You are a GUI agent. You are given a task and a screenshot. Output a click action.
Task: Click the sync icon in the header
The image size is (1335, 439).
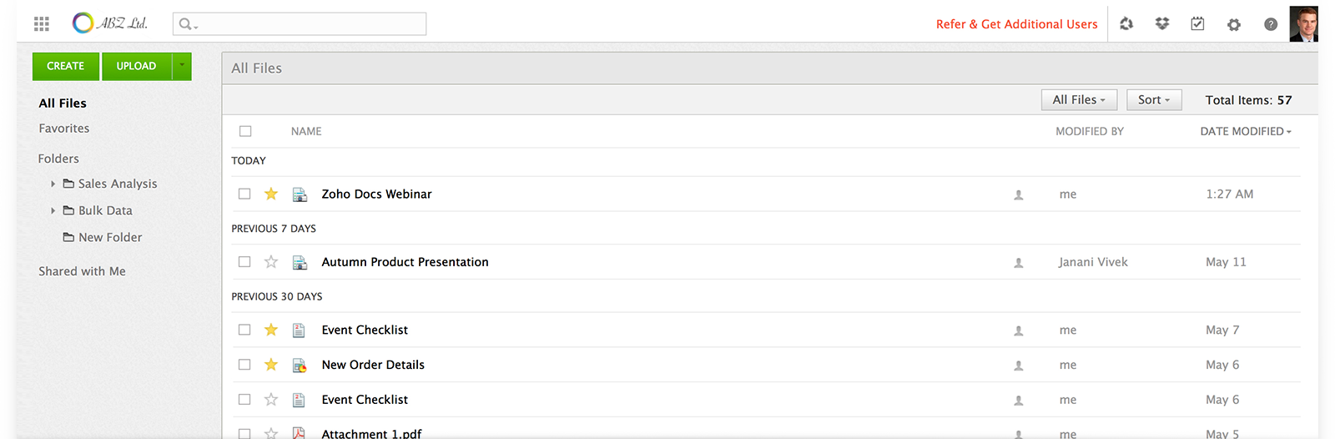pyautogui.click(x=1126, y=24)
